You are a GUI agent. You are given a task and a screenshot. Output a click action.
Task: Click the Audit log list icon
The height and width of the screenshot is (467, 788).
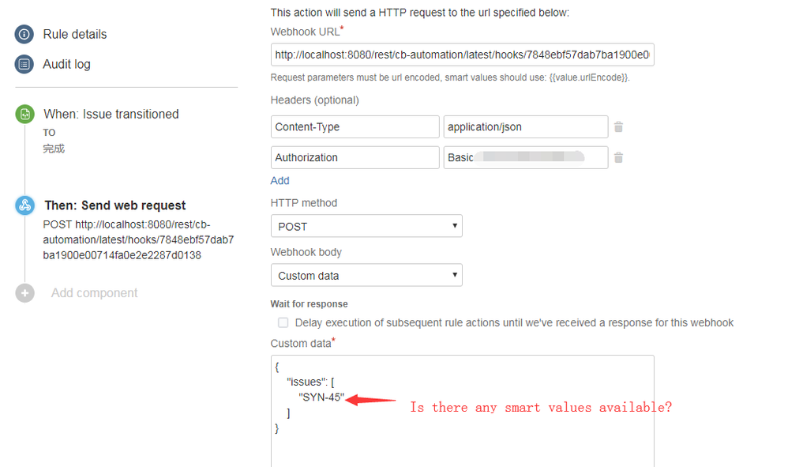24,64
